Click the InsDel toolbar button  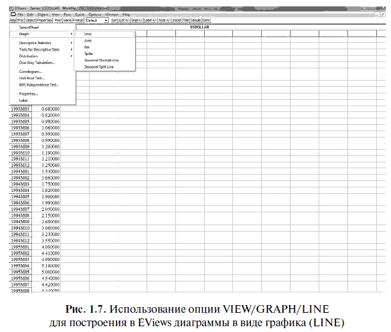click(177, 20)
